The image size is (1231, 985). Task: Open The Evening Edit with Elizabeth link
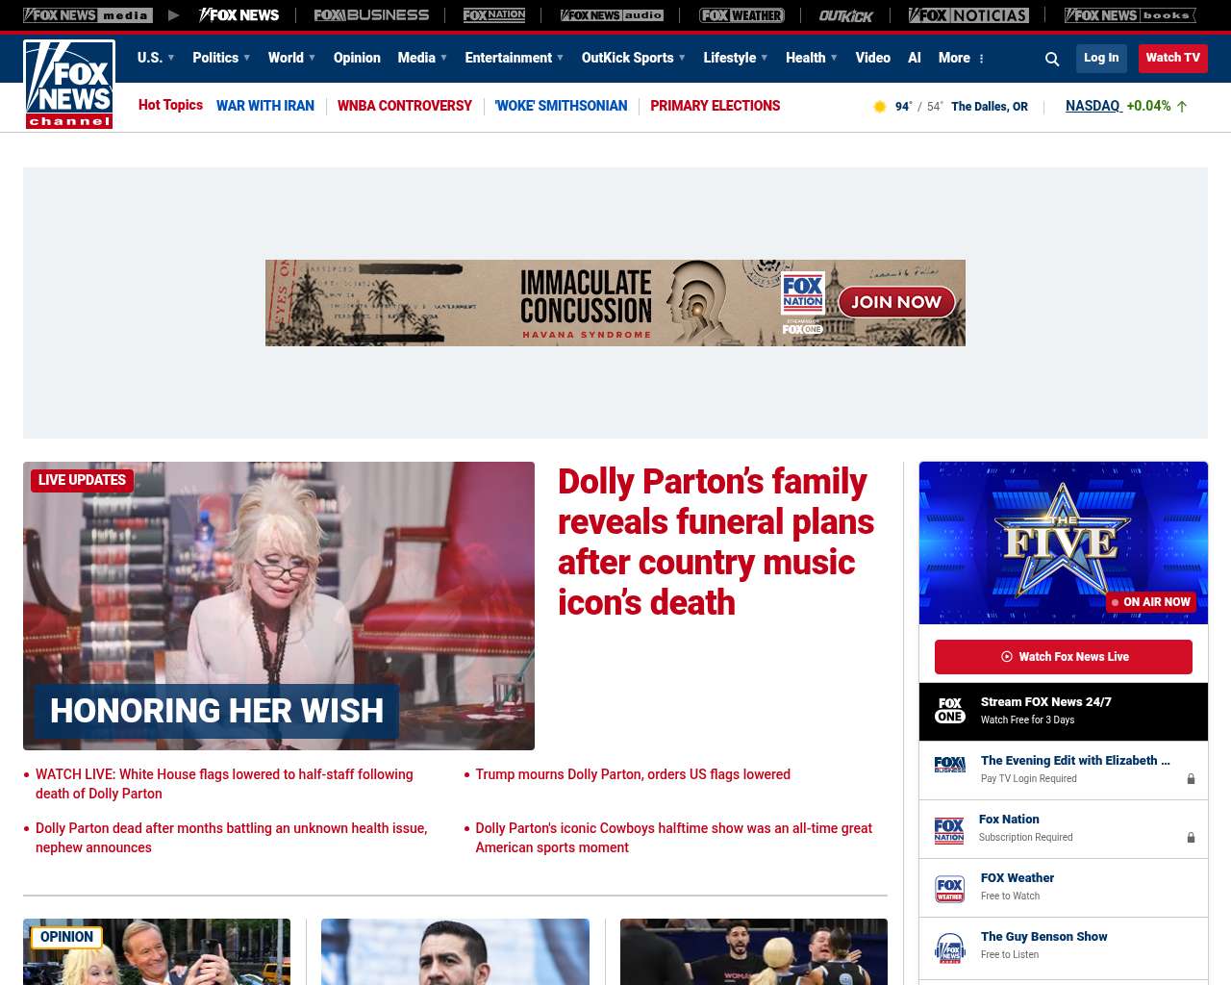(1075, 761)
